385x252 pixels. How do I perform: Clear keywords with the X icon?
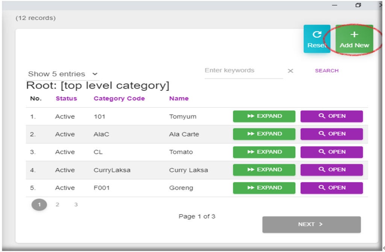[290, 71]
